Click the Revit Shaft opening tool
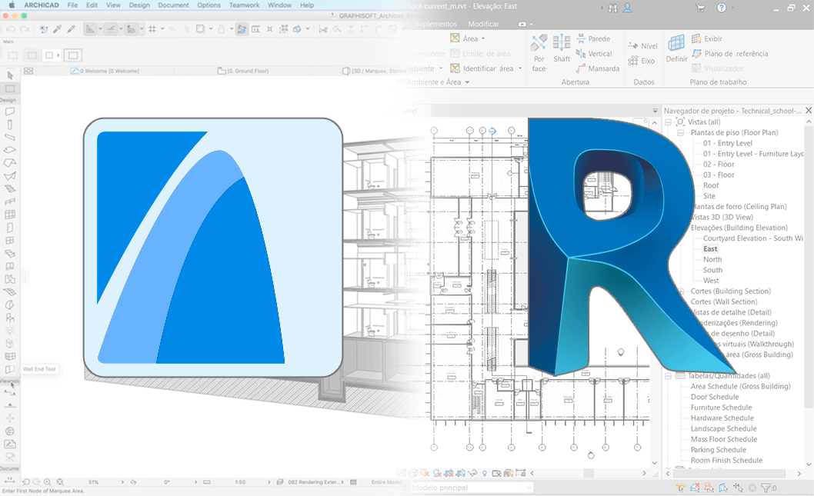 [562, 48]
